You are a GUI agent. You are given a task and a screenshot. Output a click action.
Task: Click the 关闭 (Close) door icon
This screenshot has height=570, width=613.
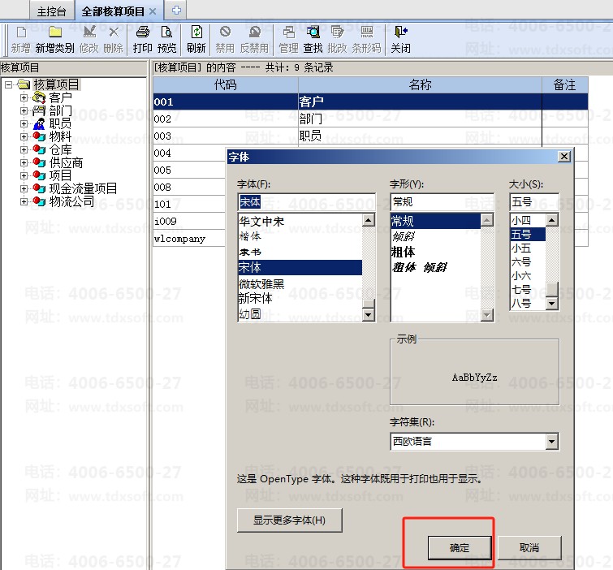(x=401, y=32)
